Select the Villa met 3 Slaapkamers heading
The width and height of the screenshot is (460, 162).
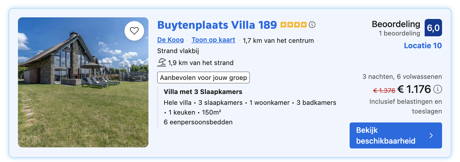[203, 92]
